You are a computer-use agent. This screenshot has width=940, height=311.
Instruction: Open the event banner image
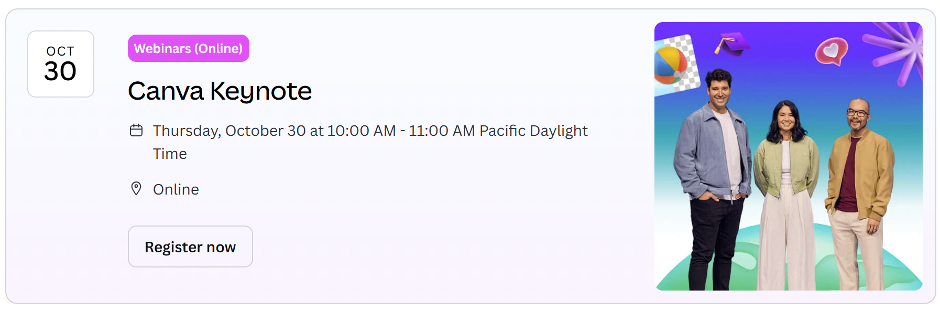pos(789,156)
